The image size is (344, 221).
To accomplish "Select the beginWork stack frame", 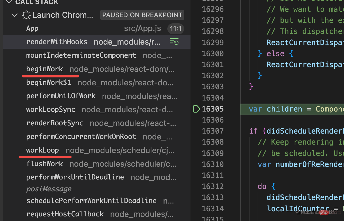I will pyautogui.click(x=97, y=69).
